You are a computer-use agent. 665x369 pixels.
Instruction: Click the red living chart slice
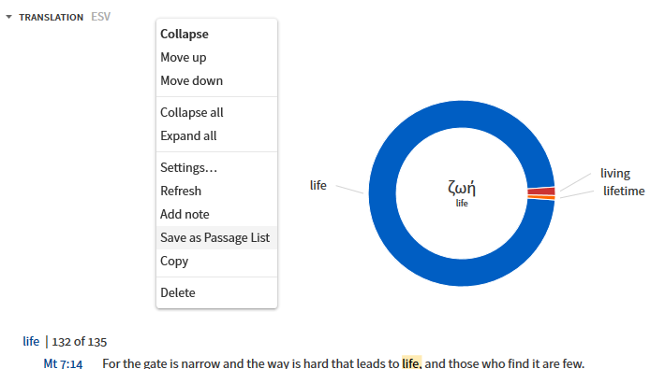[541, 192]
